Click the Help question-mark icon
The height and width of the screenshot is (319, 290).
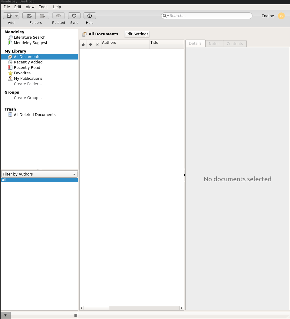[x=90, y=16]
